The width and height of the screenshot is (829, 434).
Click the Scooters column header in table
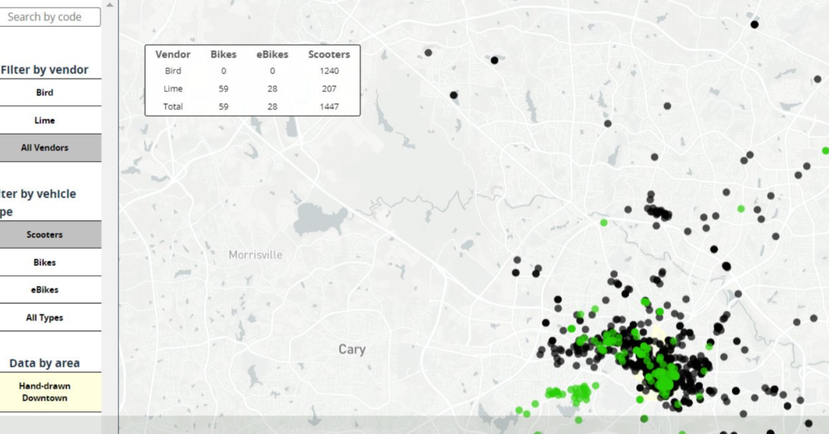329,54
